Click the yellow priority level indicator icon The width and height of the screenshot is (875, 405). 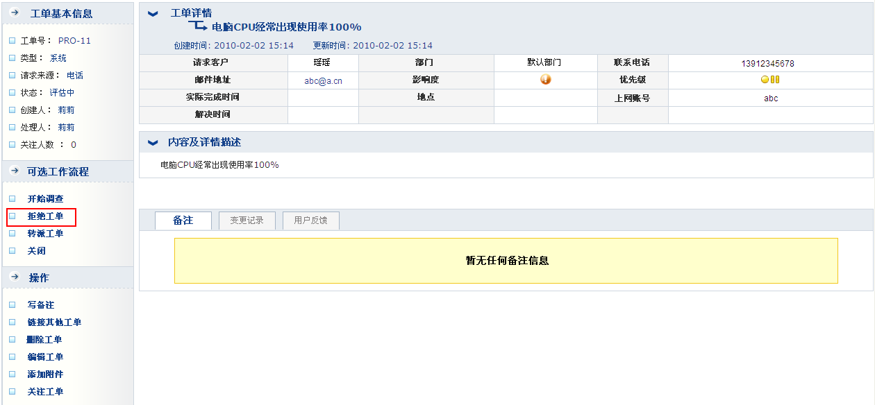(x=769, y=80)
